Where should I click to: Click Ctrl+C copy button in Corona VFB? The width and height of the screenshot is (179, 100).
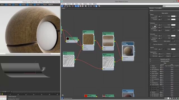click(15, 5)
